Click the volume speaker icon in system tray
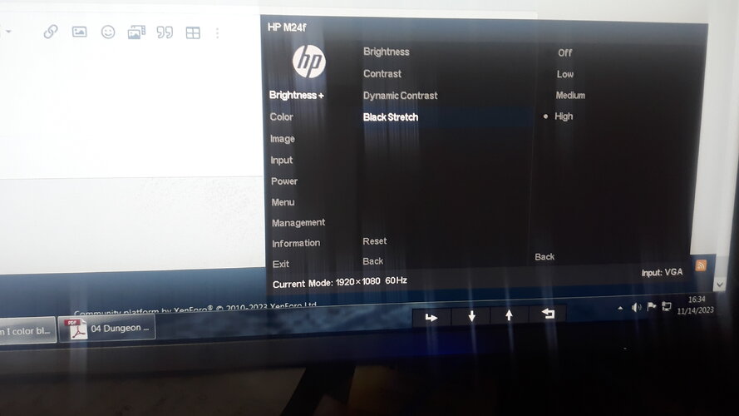 coord(636,308)
